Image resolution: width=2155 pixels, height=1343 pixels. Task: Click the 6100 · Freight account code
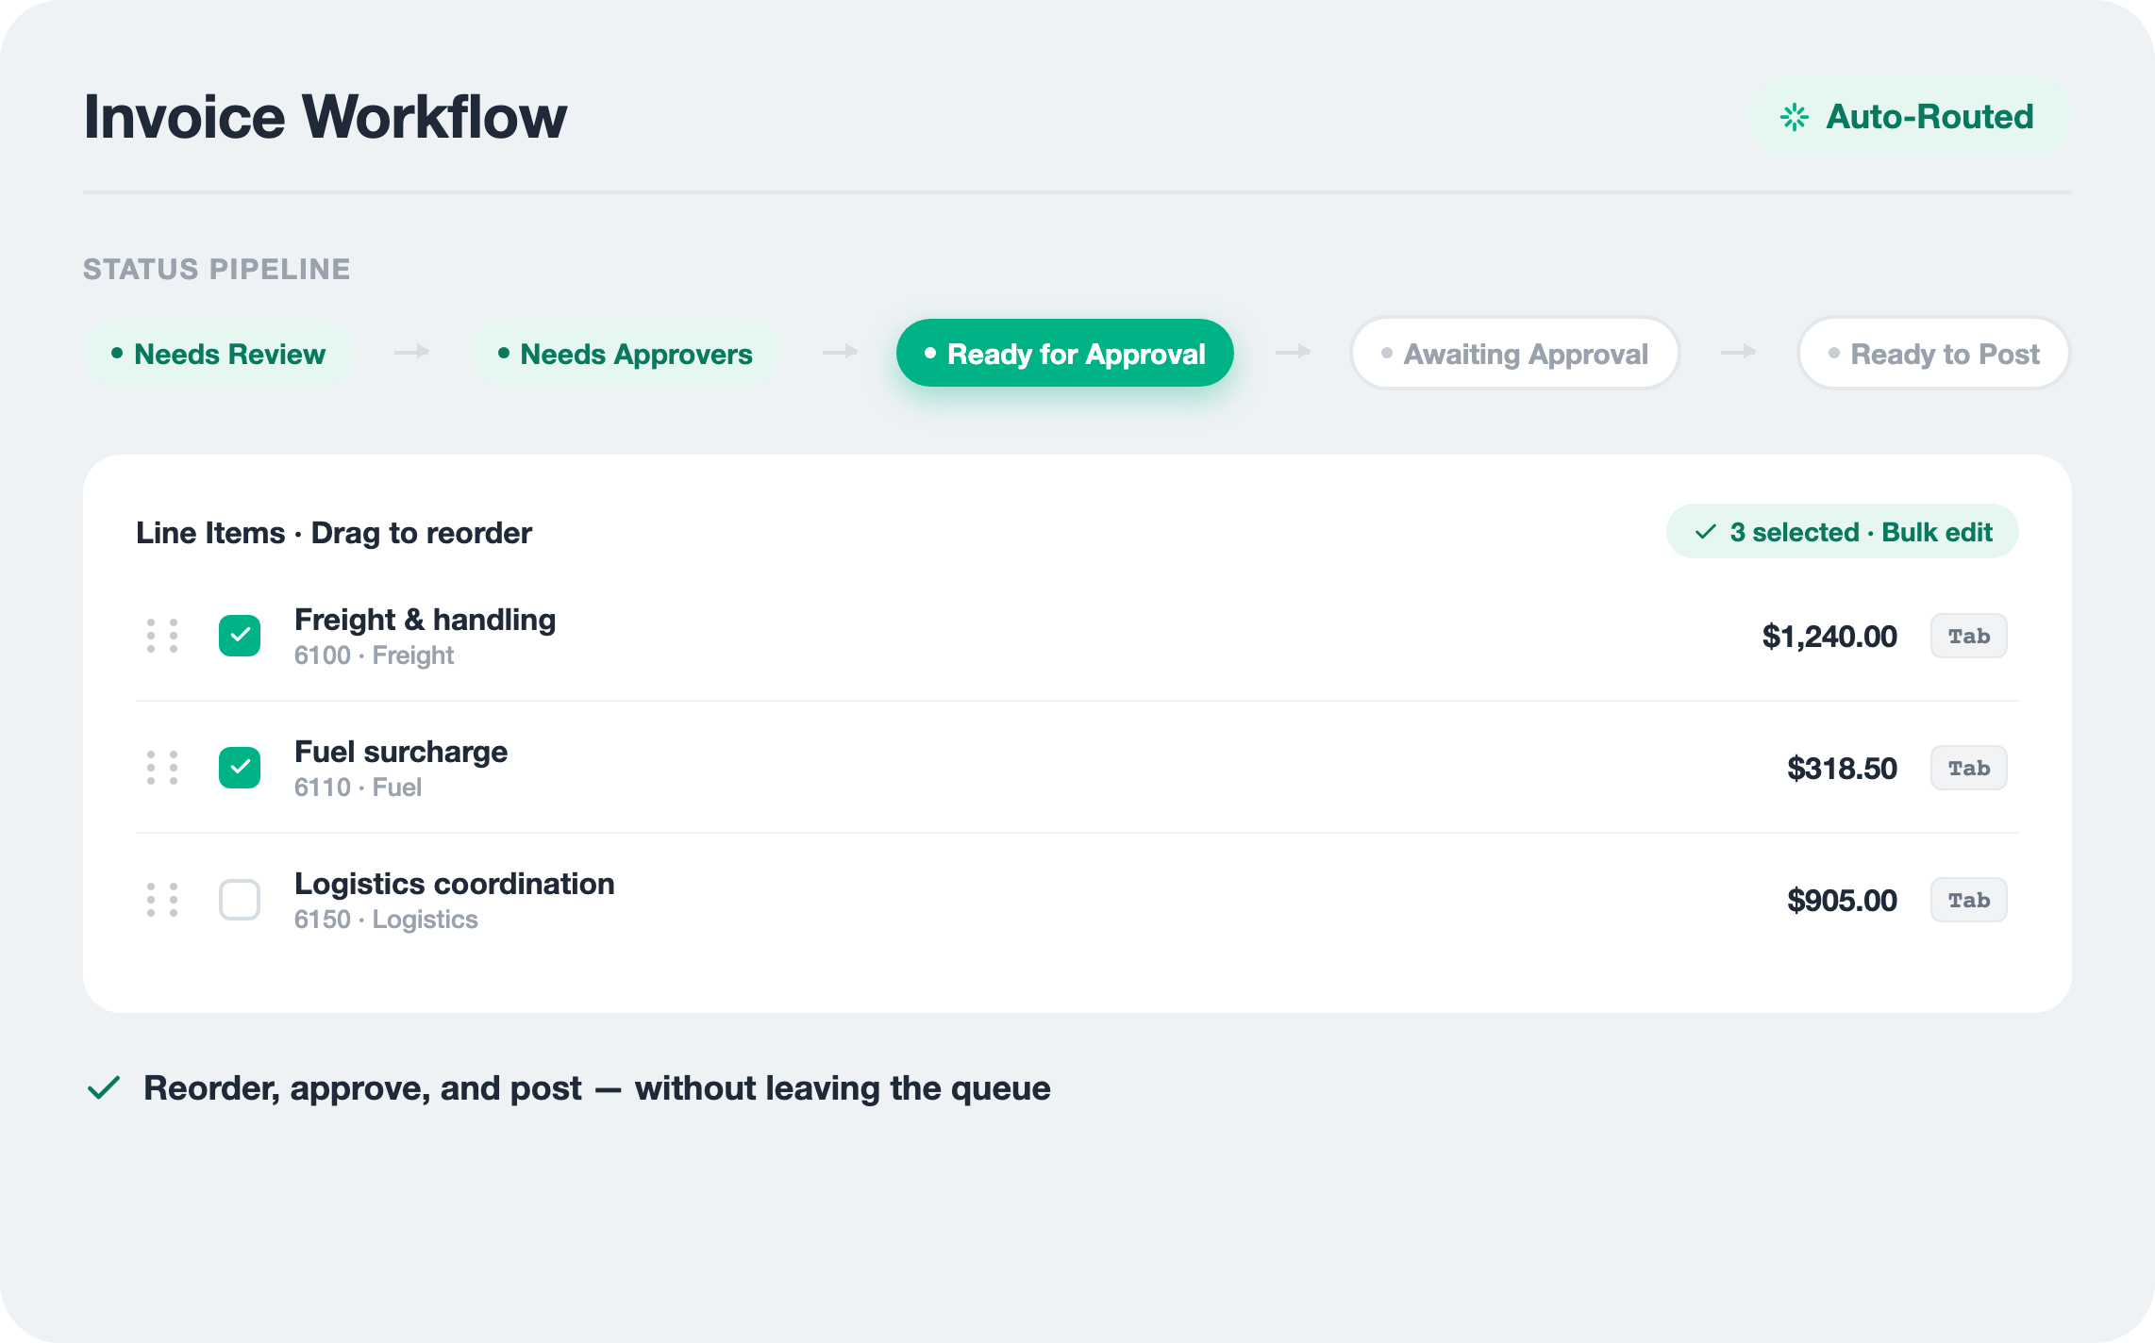[x=374, y=655]
